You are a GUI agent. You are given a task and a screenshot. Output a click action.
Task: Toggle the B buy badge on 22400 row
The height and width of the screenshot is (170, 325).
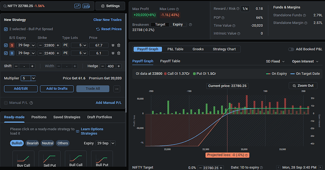tap(12, 53)
